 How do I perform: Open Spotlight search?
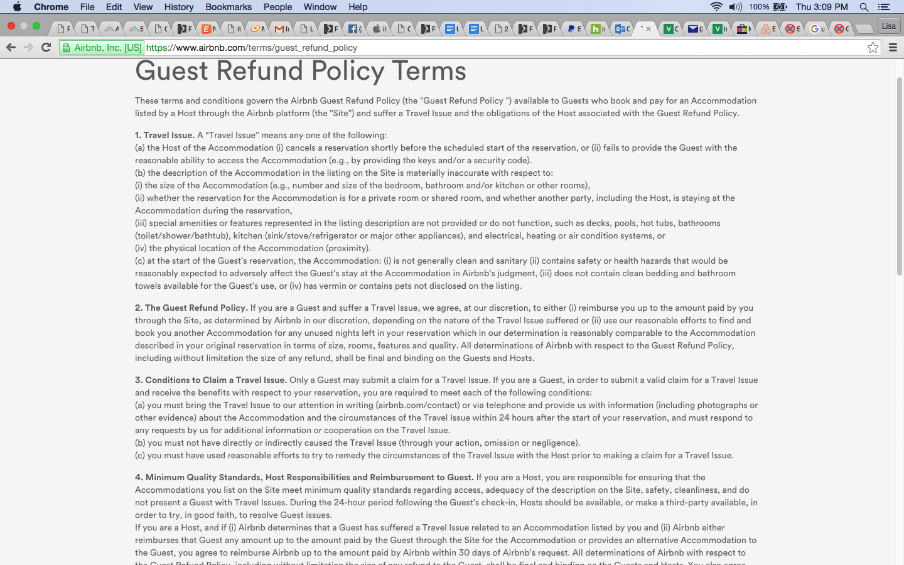[x=864, y=7]
